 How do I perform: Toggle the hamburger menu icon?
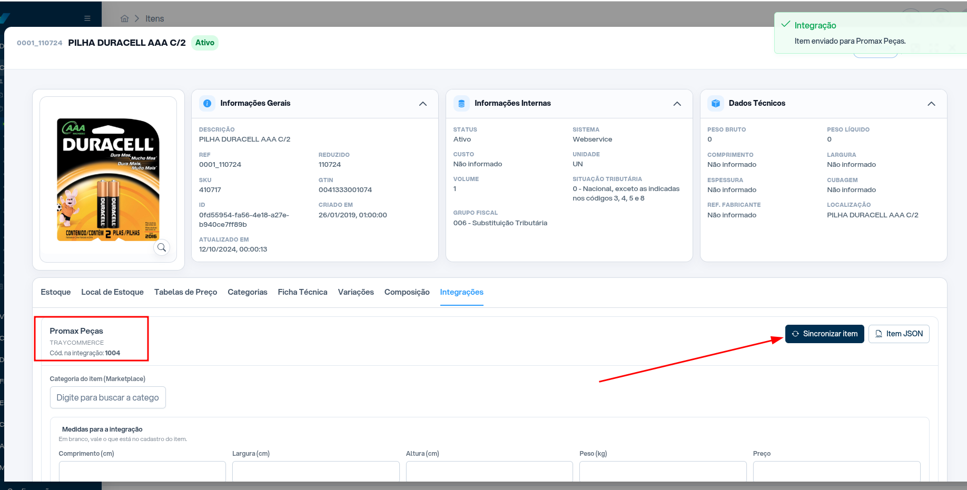pos(87,18)
